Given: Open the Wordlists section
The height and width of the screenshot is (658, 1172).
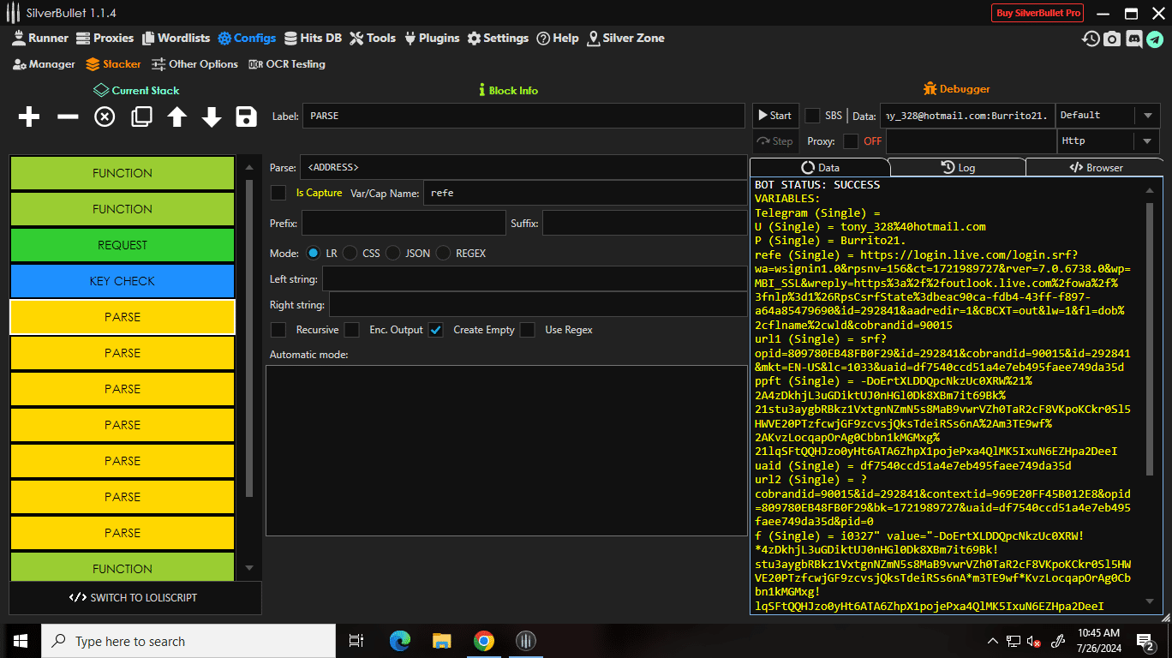Looking at the screenshot, I should [x=176, y=38].
